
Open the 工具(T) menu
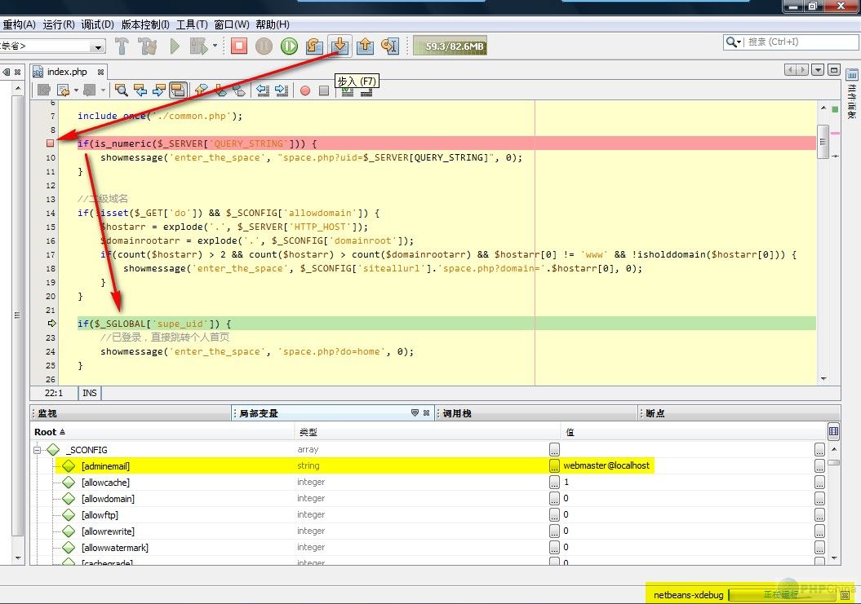[x=192, y=24]
